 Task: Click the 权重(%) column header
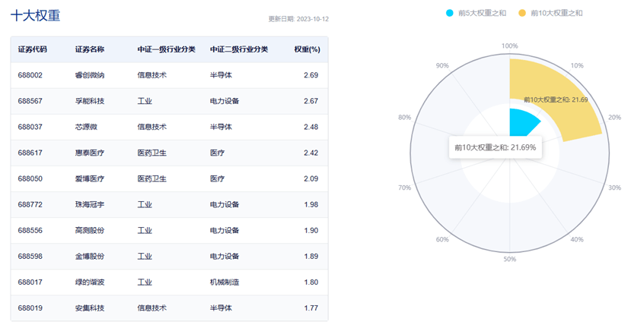[x=307, y=49]
